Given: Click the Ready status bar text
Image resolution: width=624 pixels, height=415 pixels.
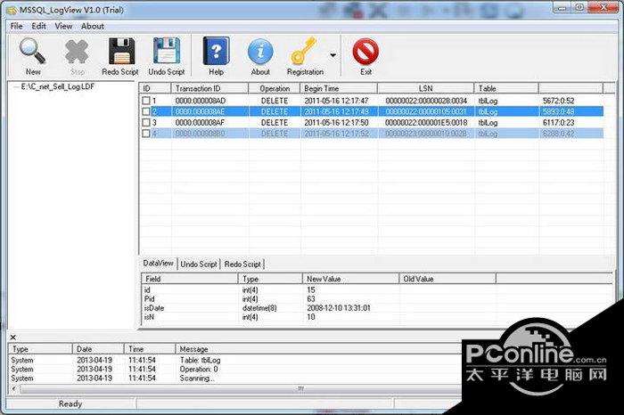Looking at the screenshot, I should click(70, 404).
